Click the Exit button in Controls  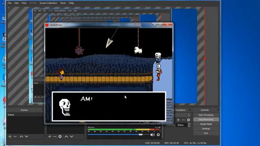tap(206, 133)
